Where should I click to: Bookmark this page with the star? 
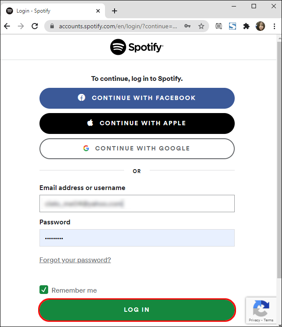pyautogui.click(x=201, y=26)
